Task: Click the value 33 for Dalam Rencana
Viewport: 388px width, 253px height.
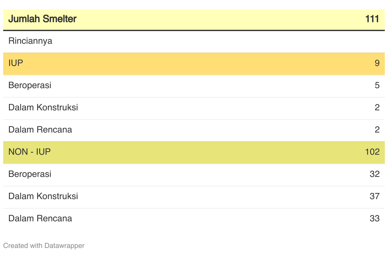Action: (375, 218)
